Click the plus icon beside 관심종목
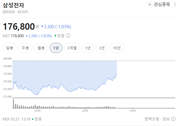The image size is (179, 126). pyautogui.click(x=150, y=4)
